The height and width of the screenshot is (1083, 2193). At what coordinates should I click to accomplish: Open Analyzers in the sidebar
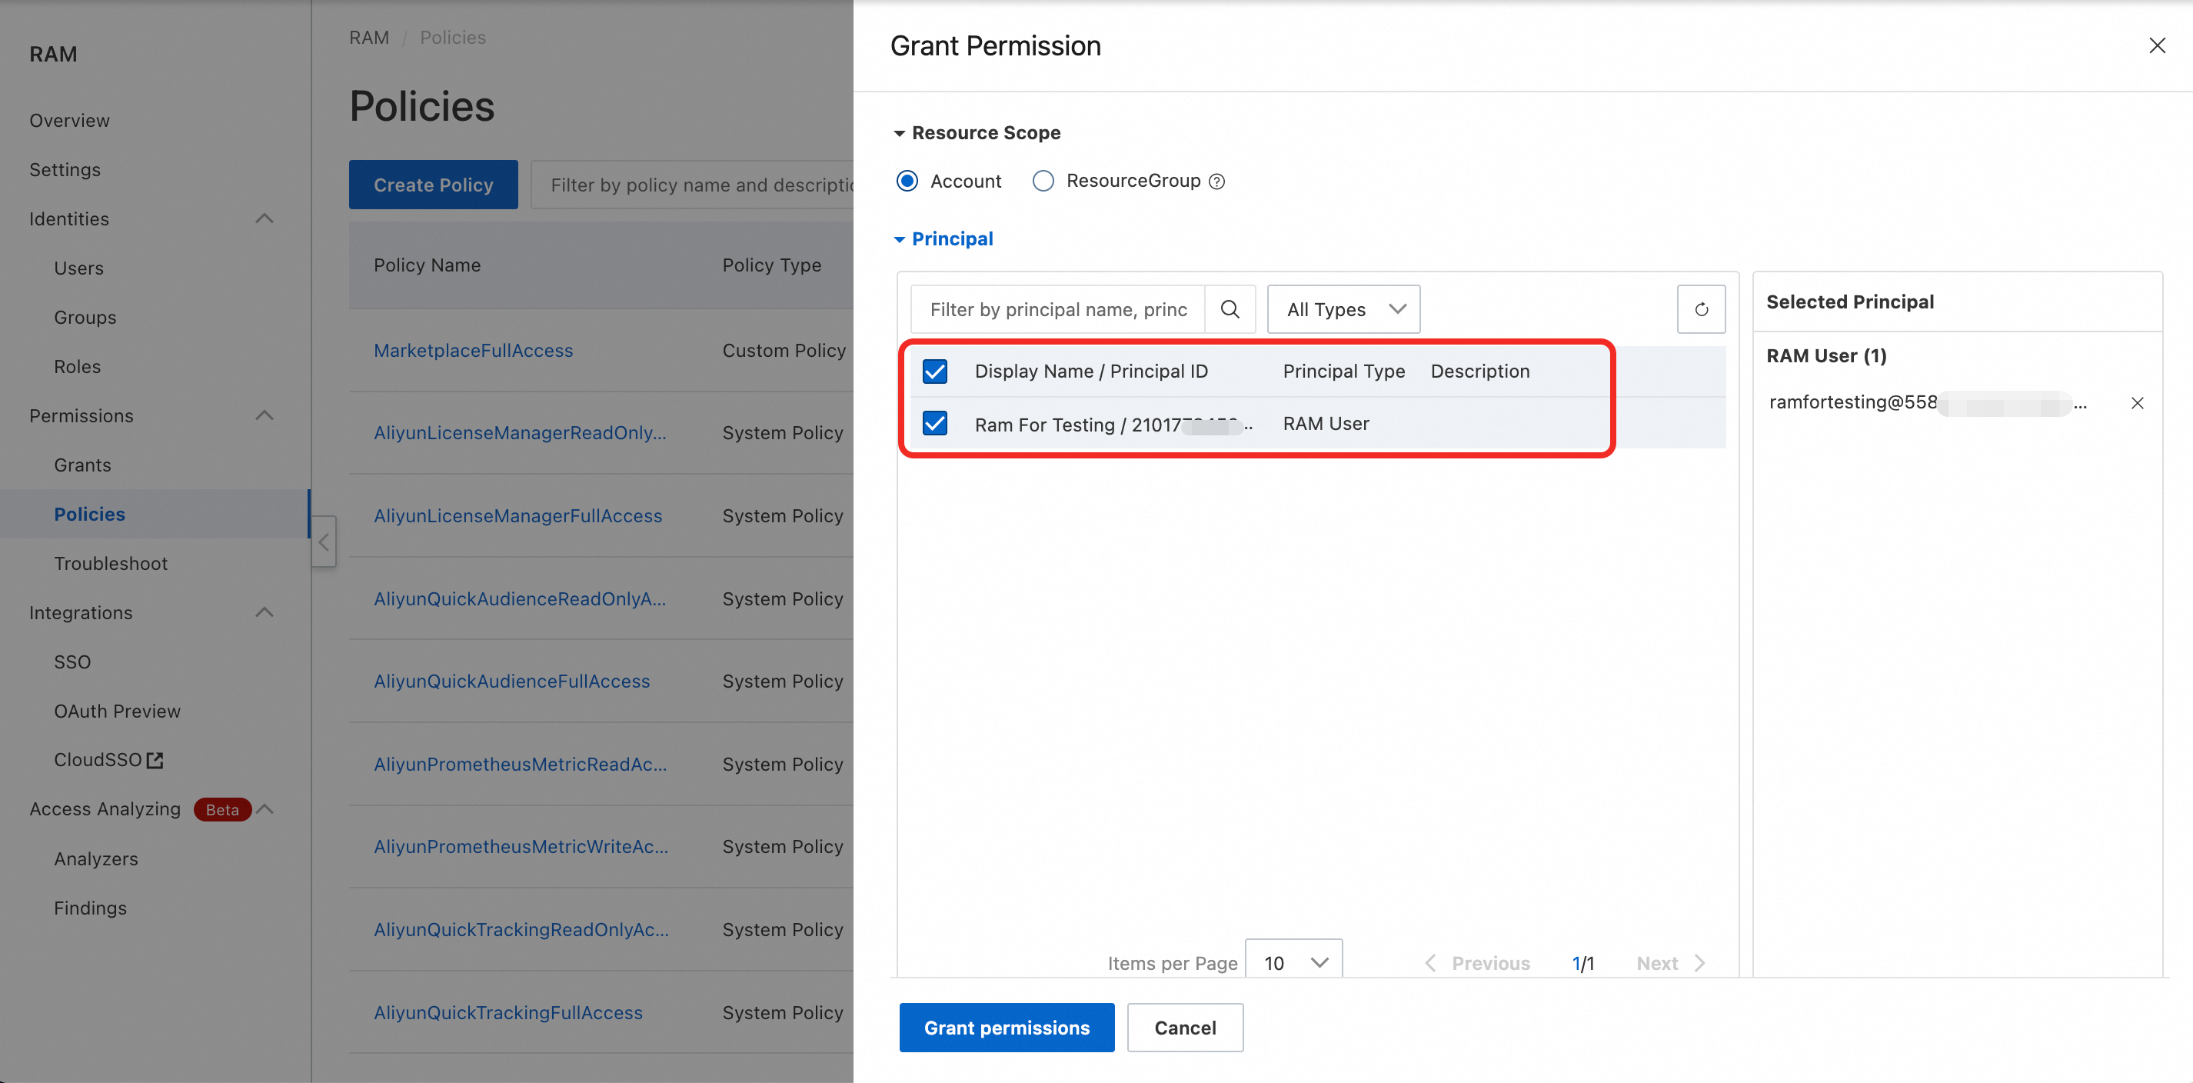click(x=96, y=858)
